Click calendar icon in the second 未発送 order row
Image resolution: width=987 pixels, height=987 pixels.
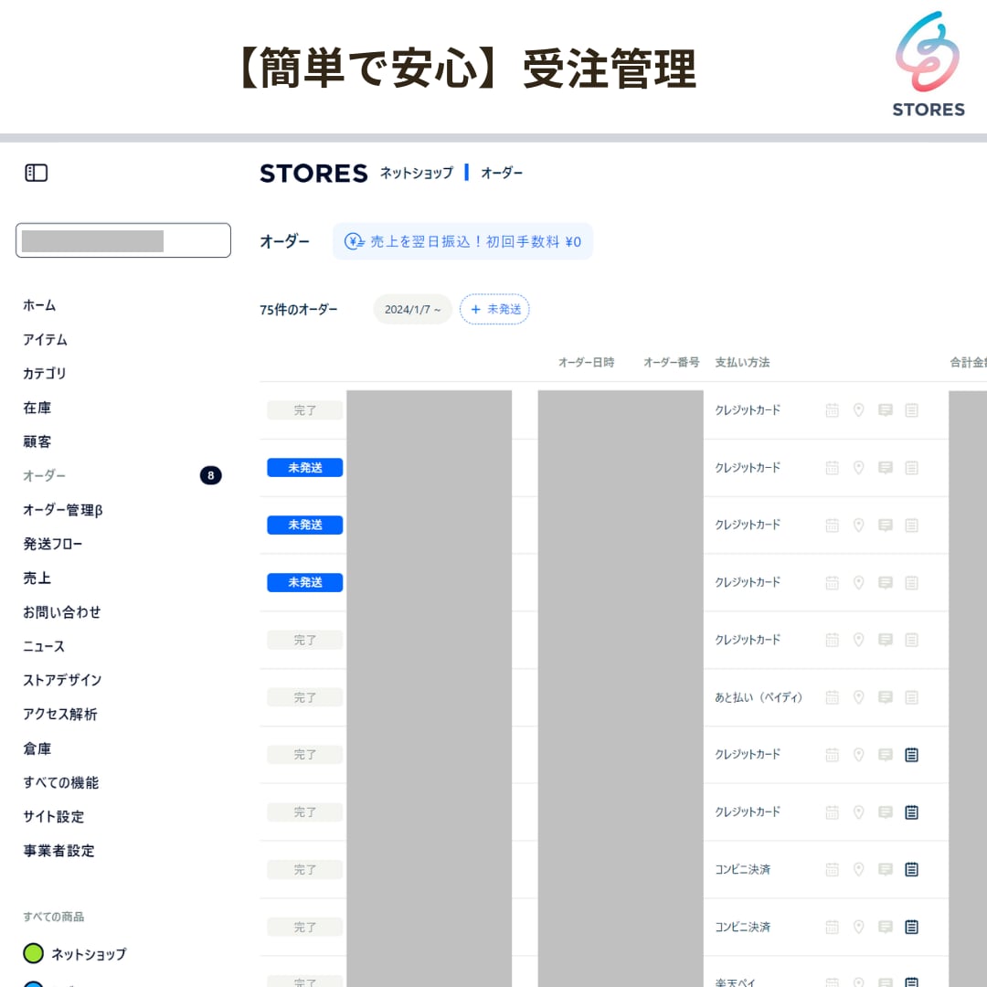tap(833, 525)
